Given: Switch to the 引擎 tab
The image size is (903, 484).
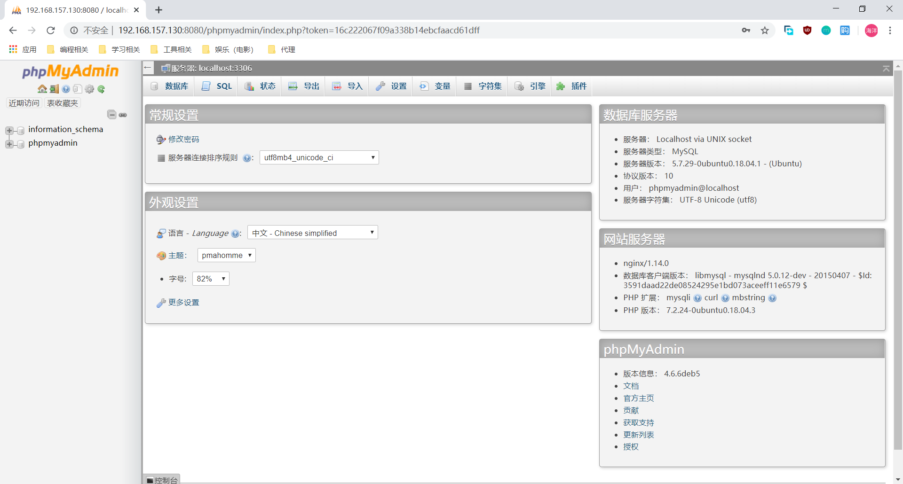Looking at the screenshot, I should (x=530, y=86).
